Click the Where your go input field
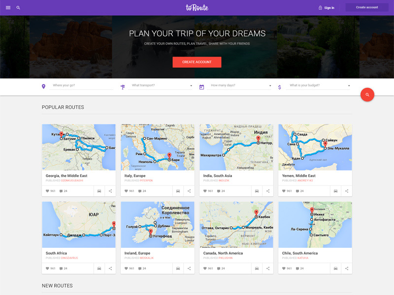 82,86
